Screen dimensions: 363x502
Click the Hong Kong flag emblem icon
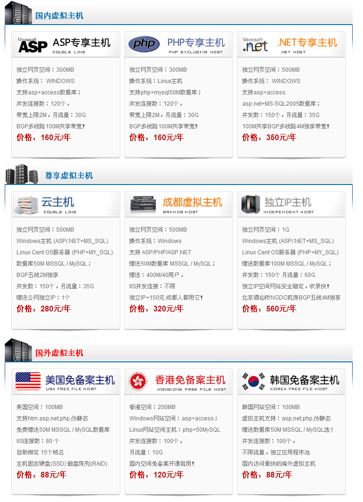(138, 381)
